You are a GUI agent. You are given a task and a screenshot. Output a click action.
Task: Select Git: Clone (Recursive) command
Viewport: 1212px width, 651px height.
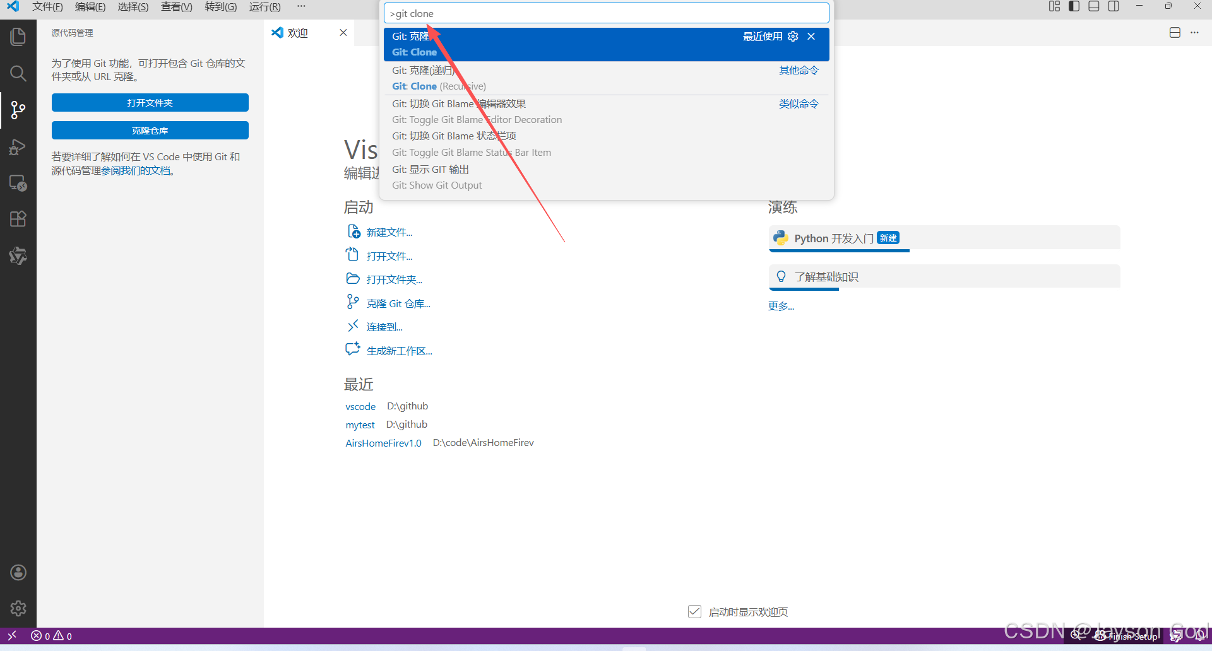[x=607, y=78]
